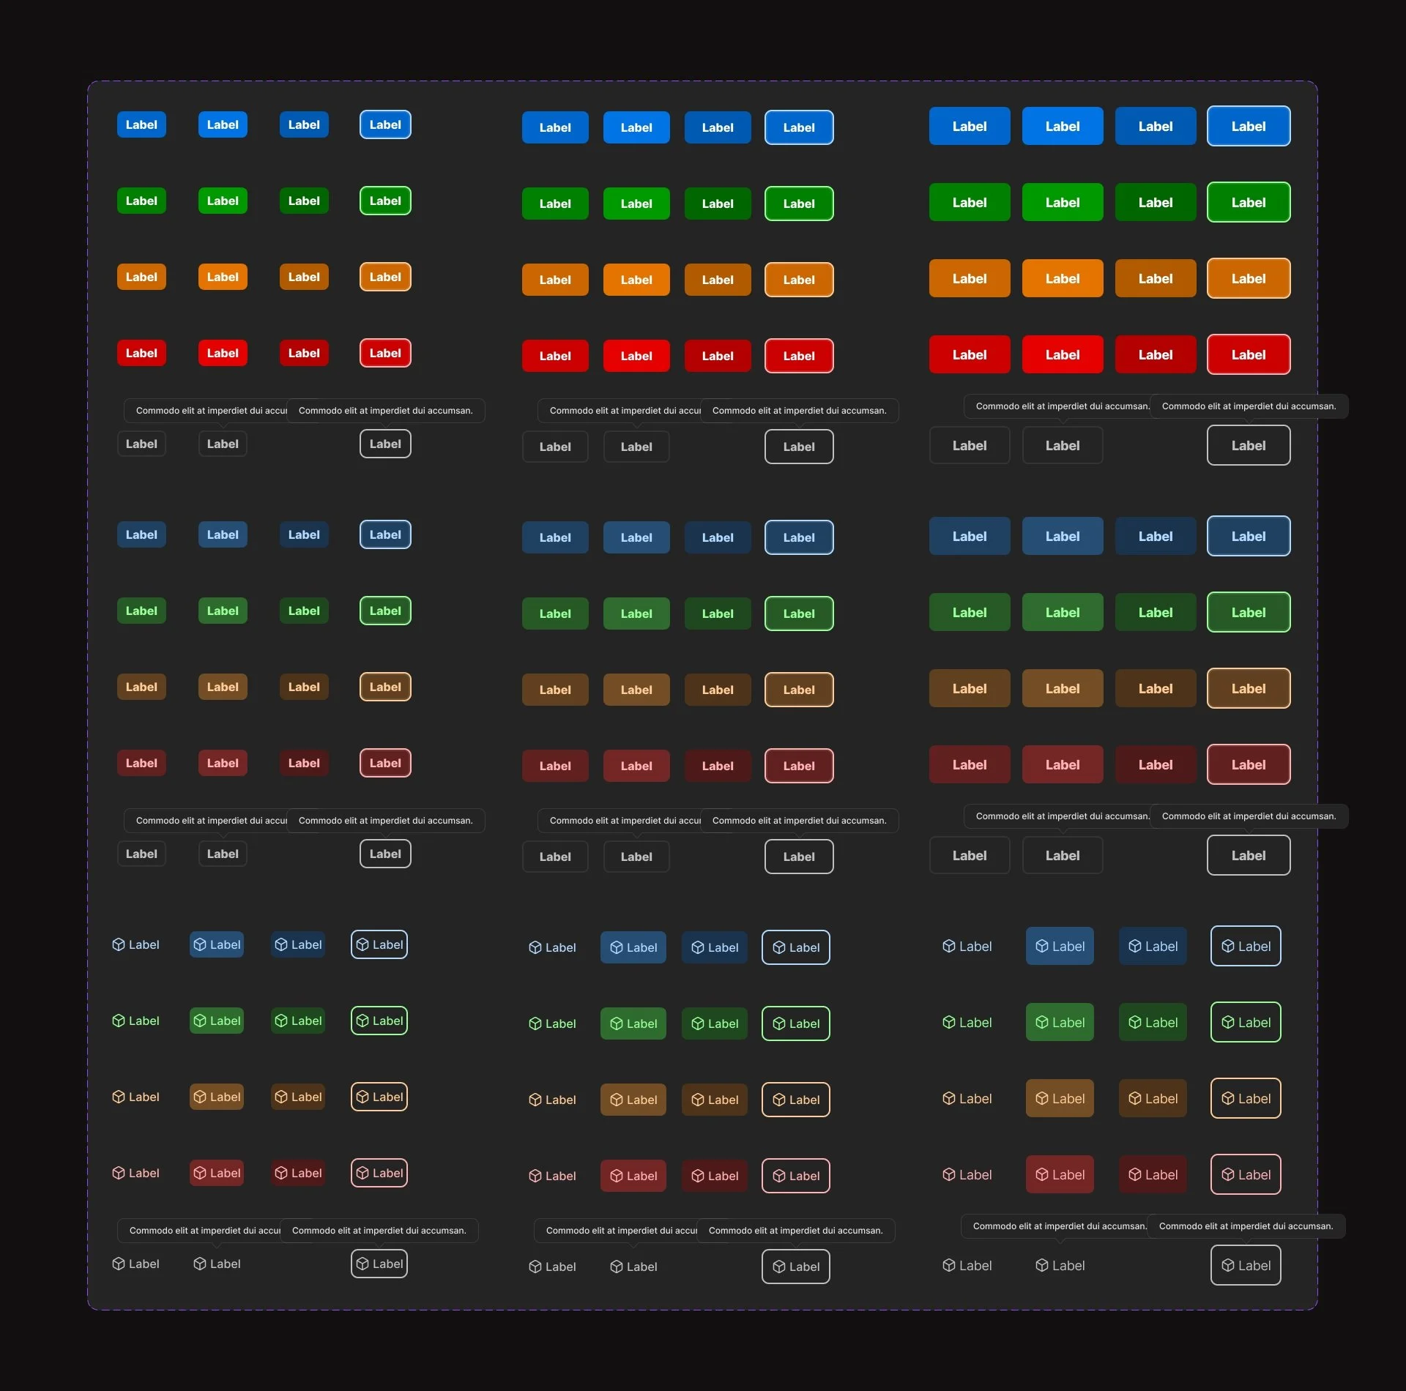Click the smallest solid green focus-outlined Label button
Screen dimensions: 1406x1391
tap(385, 201)
